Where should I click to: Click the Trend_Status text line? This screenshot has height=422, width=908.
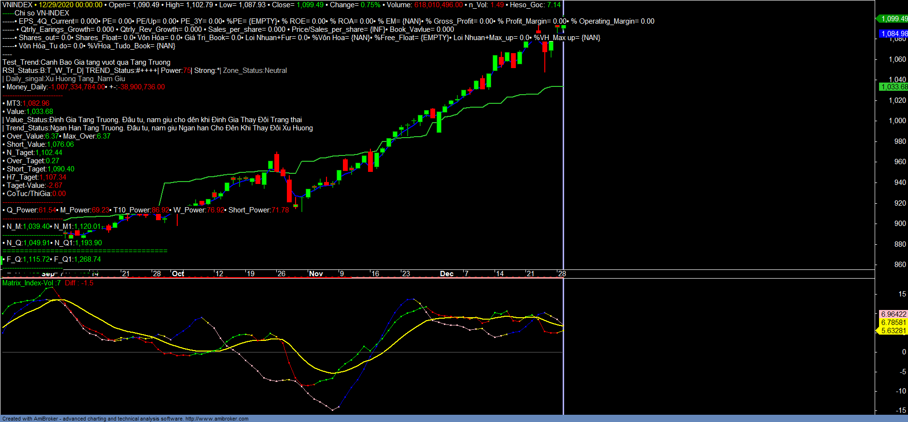coord(158,128)
